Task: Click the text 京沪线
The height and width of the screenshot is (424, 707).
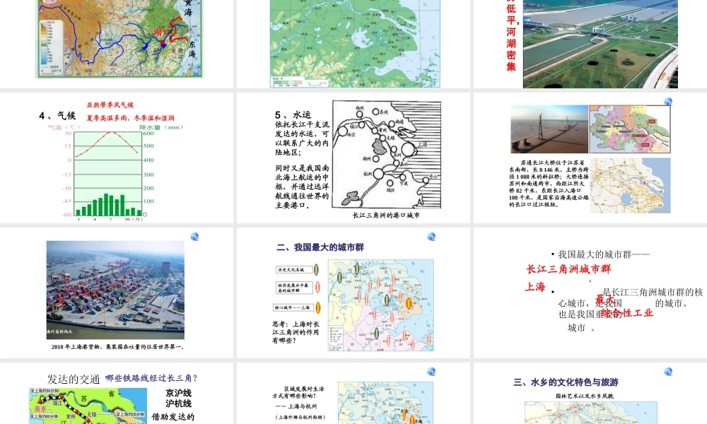Action: click(179, 393)
